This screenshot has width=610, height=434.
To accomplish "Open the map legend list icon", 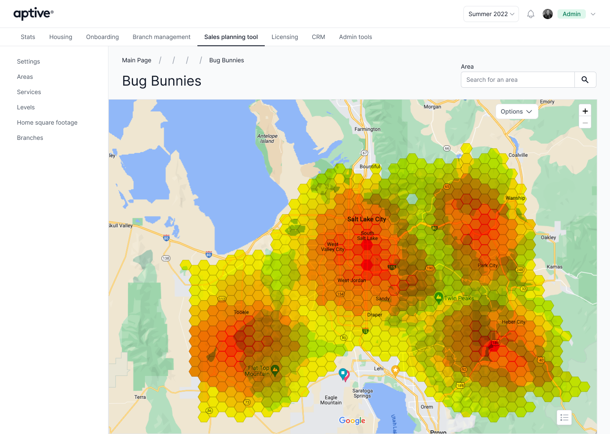I will pos(564,417).
